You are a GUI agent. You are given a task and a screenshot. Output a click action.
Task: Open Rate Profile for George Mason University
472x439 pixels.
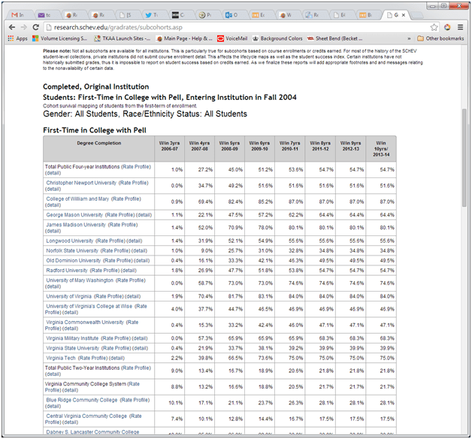click(120, 214)
